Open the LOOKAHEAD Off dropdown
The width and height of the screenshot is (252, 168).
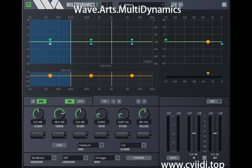75,158
